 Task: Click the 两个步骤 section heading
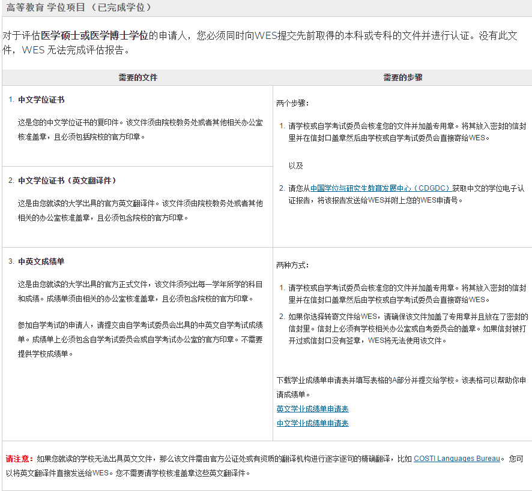click(292, 103)
